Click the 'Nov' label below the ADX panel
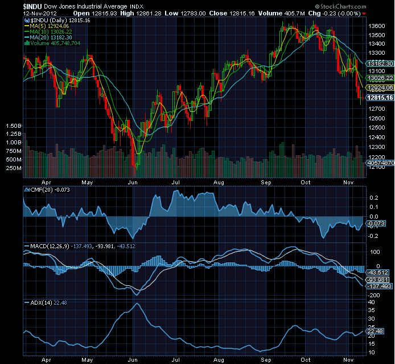395x364 pixels. (348, 359)
